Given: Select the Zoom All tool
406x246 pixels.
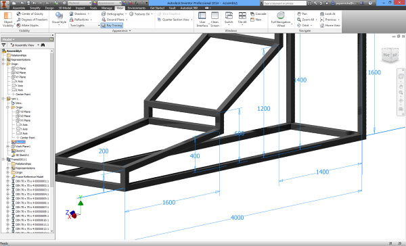Looking at the screenshot, I should tap(306, 20).
